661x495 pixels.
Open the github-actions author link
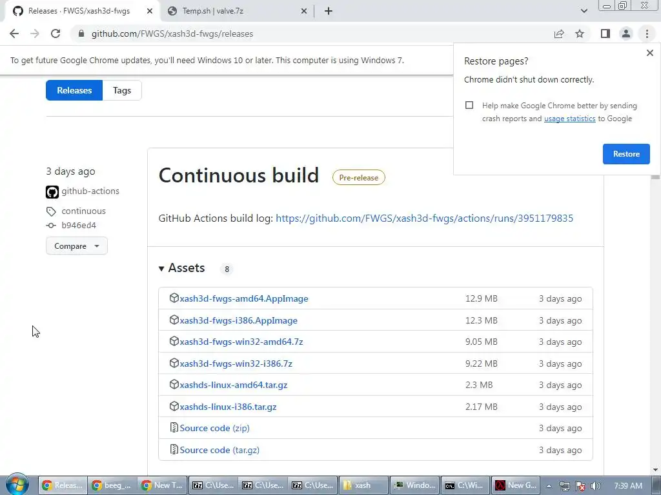(x=90, y=191)
